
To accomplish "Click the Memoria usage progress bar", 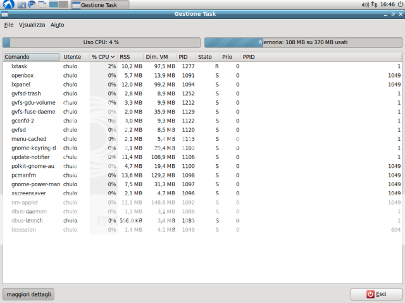I will coord(303,42).
